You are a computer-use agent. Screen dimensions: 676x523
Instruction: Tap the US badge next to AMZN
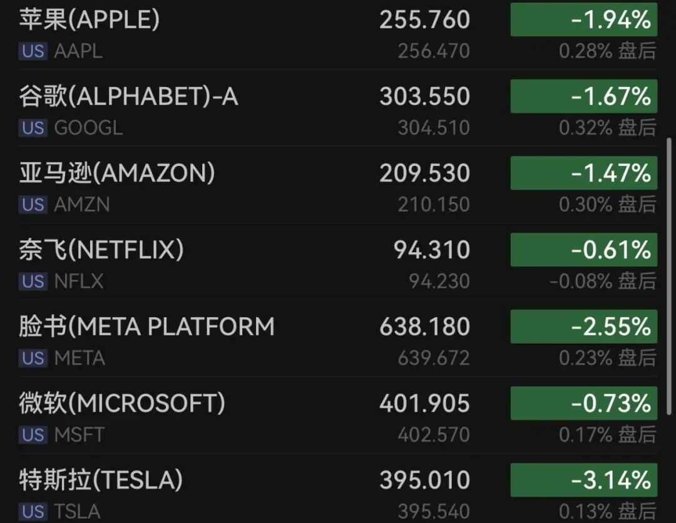coord(33,205)
